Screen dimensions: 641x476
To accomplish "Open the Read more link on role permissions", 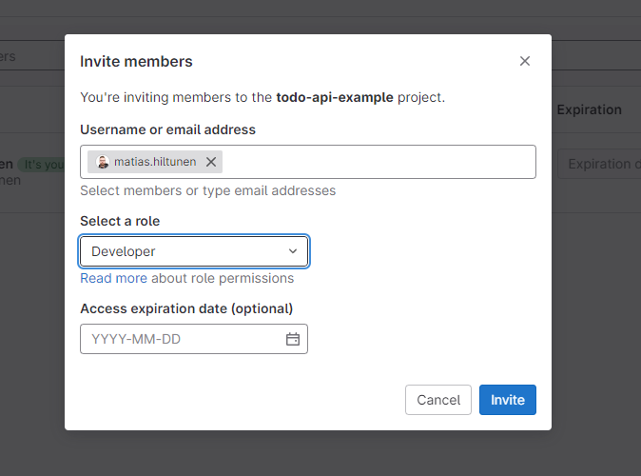I will [x=113, y=278].
